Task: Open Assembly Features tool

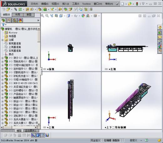Action: [45, 9]
